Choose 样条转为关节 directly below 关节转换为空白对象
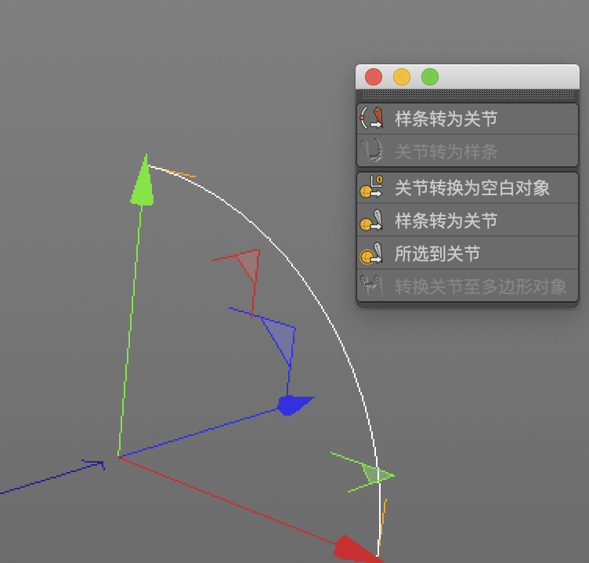This screenshot has width=589, height=563. [468, 221]
